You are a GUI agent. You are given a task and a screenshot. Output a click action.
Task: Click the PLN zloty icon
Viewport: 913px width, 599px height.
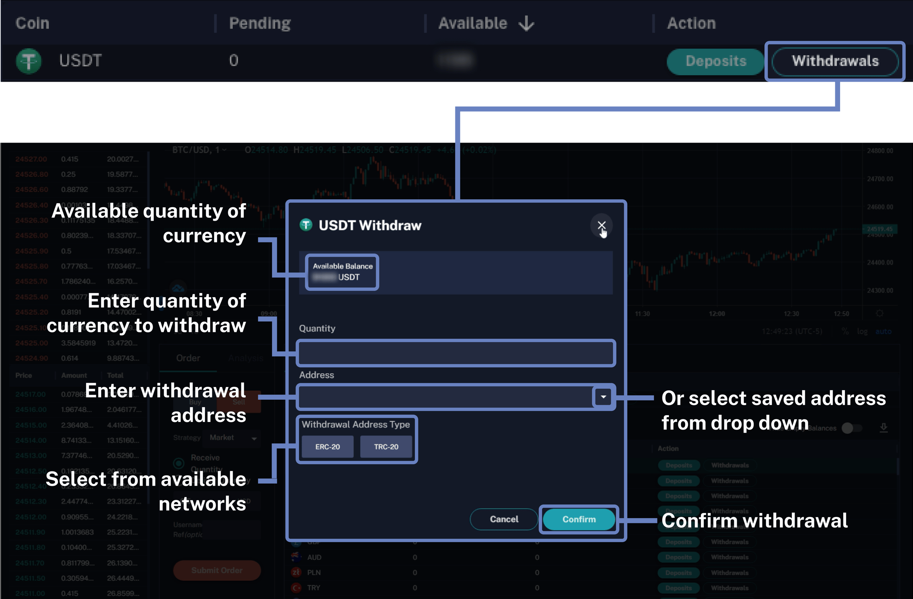[x=296, y=572]
